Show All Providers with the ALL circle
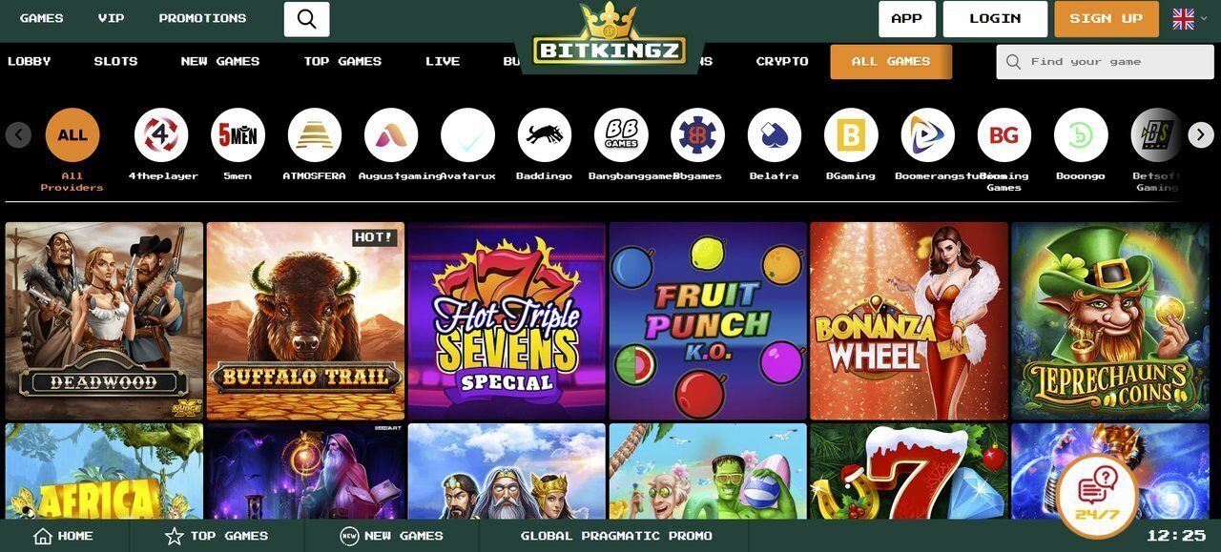Screen dimensions: 1221x552 click(72, 134)
